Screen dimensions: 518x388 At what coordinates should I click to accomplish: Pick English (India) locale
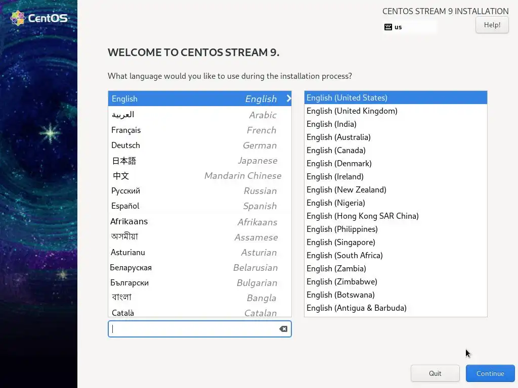click(x=396, y=124)
